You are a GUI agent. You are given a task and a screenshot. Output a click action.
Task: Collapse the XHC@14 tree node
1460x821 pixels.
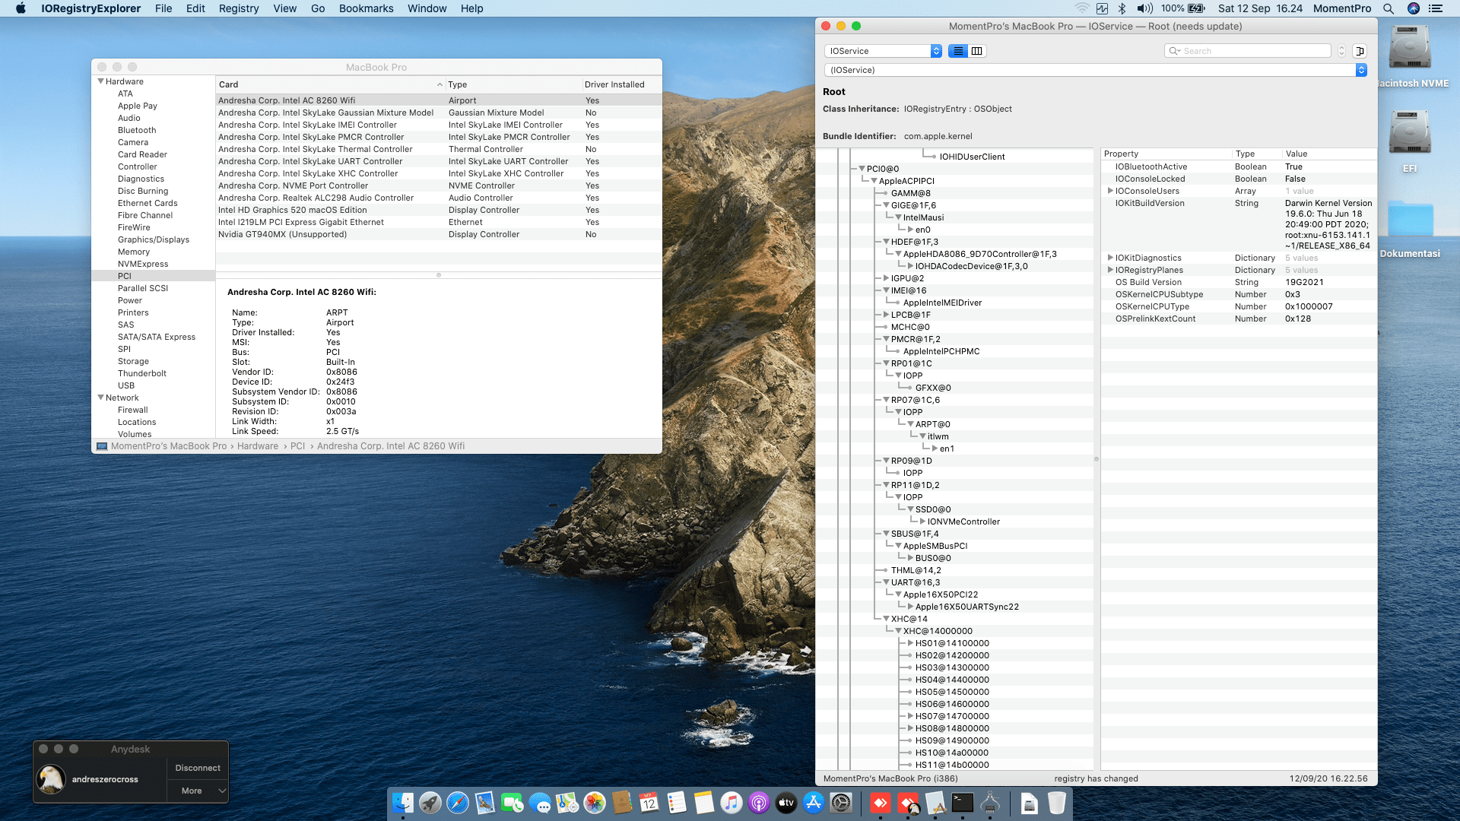pyautogui.click(x=886, y=619)
